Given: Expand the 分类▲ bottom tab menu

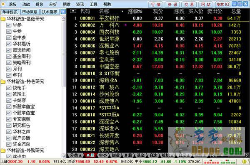Looking at the screenshot, I should tap(76, 155).
